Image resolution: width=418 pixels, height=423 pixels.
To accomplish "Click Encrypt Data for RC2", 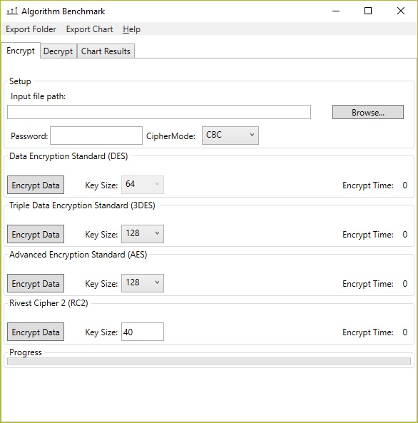I will [x=36, y=332].
